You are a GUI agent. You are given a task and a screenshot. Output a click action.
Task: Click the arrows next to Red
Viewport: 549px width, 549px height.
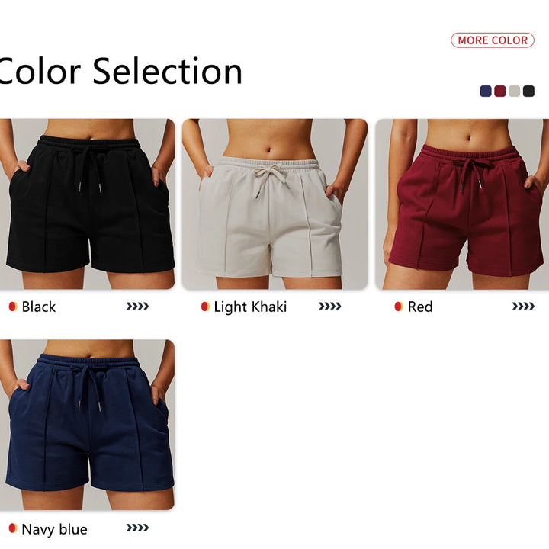(x=523, y=307)
